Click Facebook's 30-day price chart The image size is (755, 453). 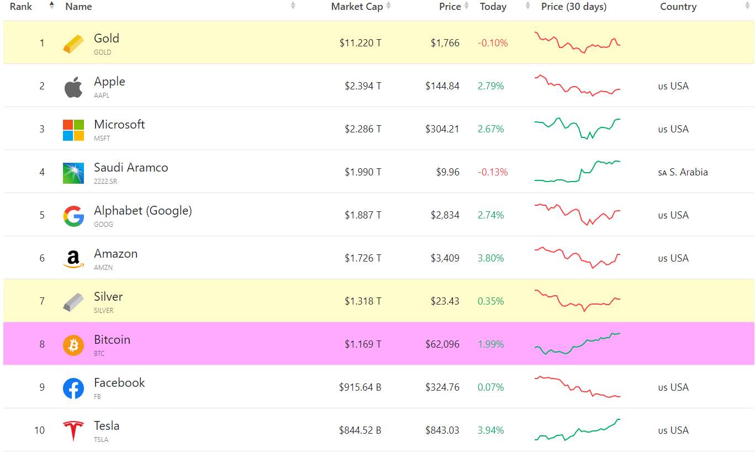(577, 387)
